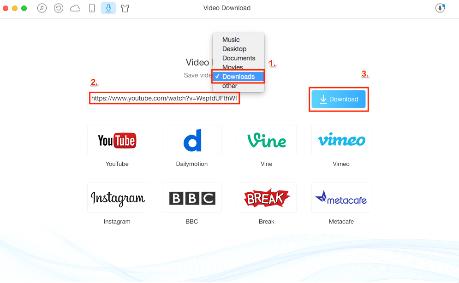Choose Desktop in the save location menu
The width and height of the screenshot is (459, 283).
pos(238,49)
